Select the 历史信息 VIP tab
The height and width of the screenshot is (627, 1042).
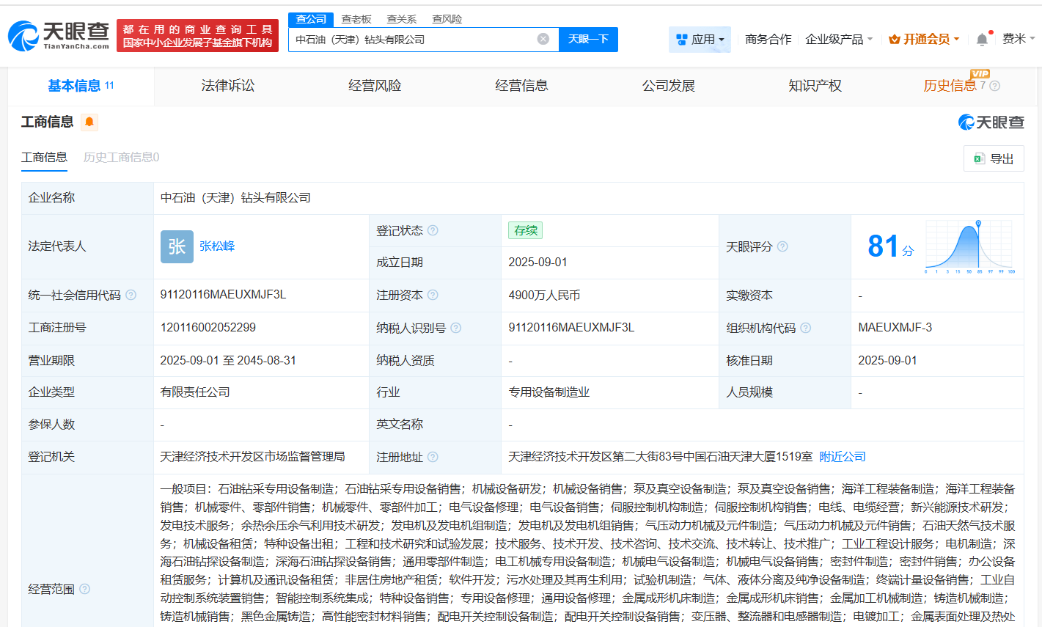[950, 86]
